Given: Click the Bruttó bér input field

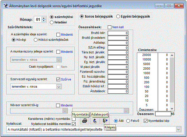Looking at the screenshot, I should click(x=118, y=33).
